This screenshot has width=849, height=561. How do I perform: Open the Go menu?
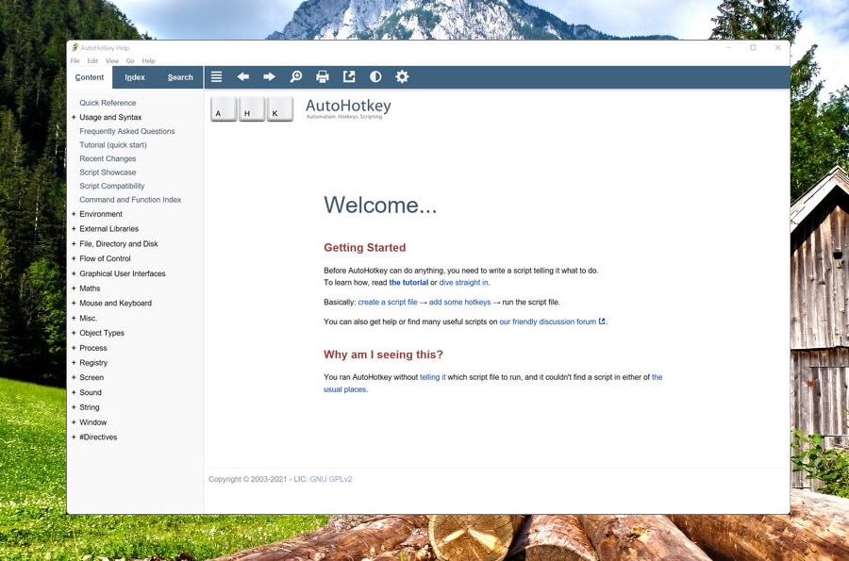point(130,60)
